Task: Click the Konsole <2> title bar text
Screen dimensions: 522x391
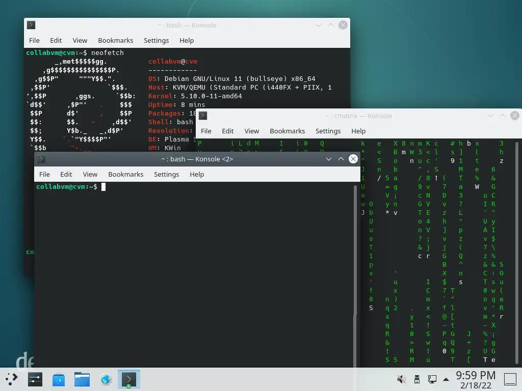Action: (x=197, y=159)
